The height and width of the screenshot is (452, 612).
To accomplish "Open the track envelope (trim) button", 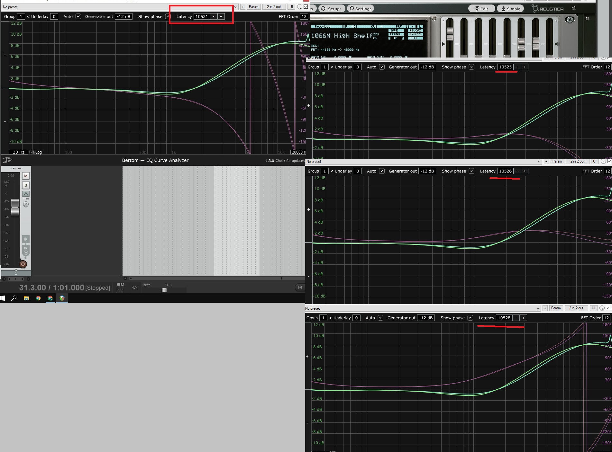I will (26, 194).
